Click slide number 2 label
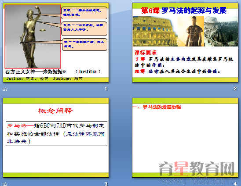This screenshot has width=241, height=186. pos(235,89)
